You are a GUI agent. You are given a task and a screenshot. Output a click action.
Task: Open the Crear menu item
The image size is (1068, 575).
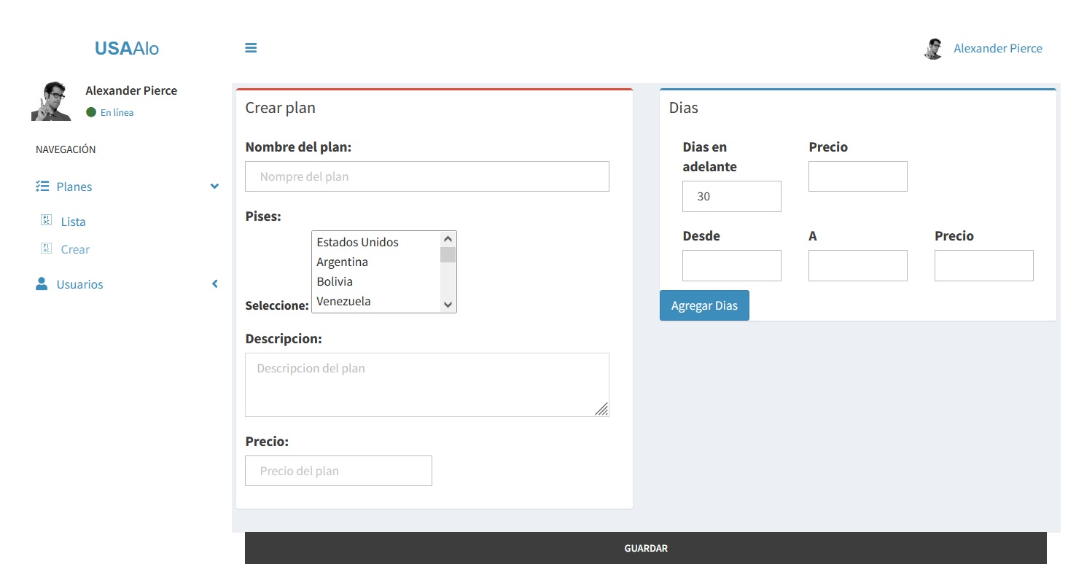[75, 249]
